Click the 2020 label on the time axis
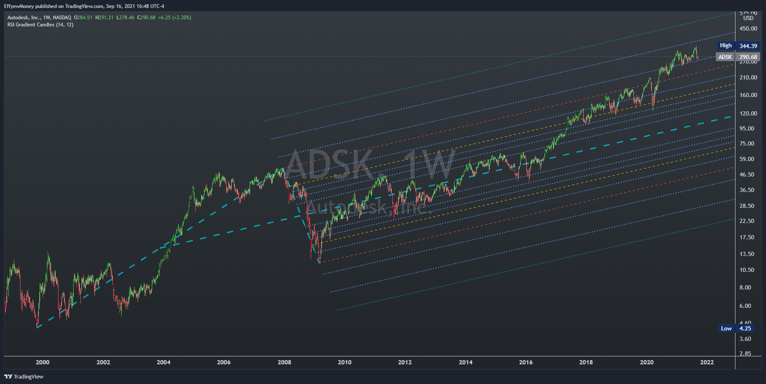Screen dimensions: 766x384 (x=646, y=362)
